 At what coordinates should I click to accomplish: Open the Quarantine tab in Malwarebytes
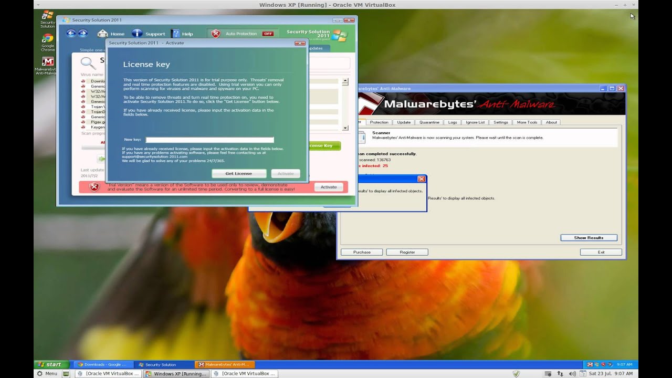pos(429,122)
